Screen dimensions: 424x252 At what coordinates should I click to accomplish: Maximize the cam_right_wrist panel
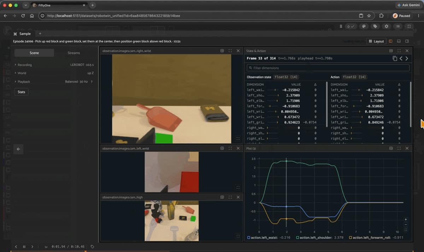point(230,51)
